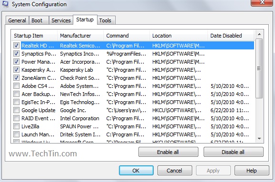The width and height of the screenshot is (275, 182).
Task: Click 'Kaspersky Lab' manufacturer cell
Action: 77,70
